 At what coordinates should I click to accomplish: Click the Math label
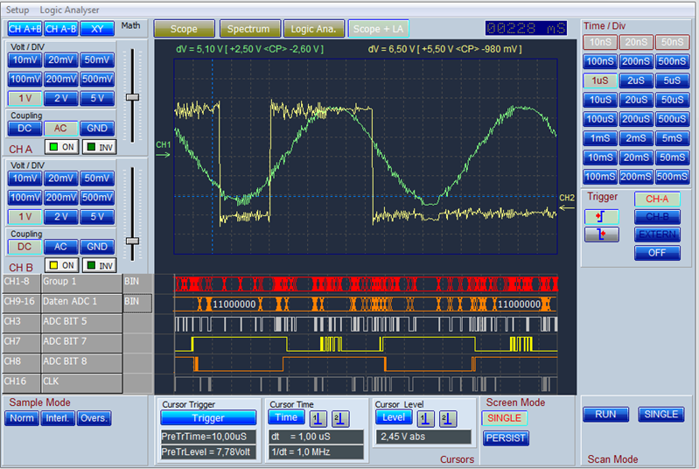[x=130, y=26]
